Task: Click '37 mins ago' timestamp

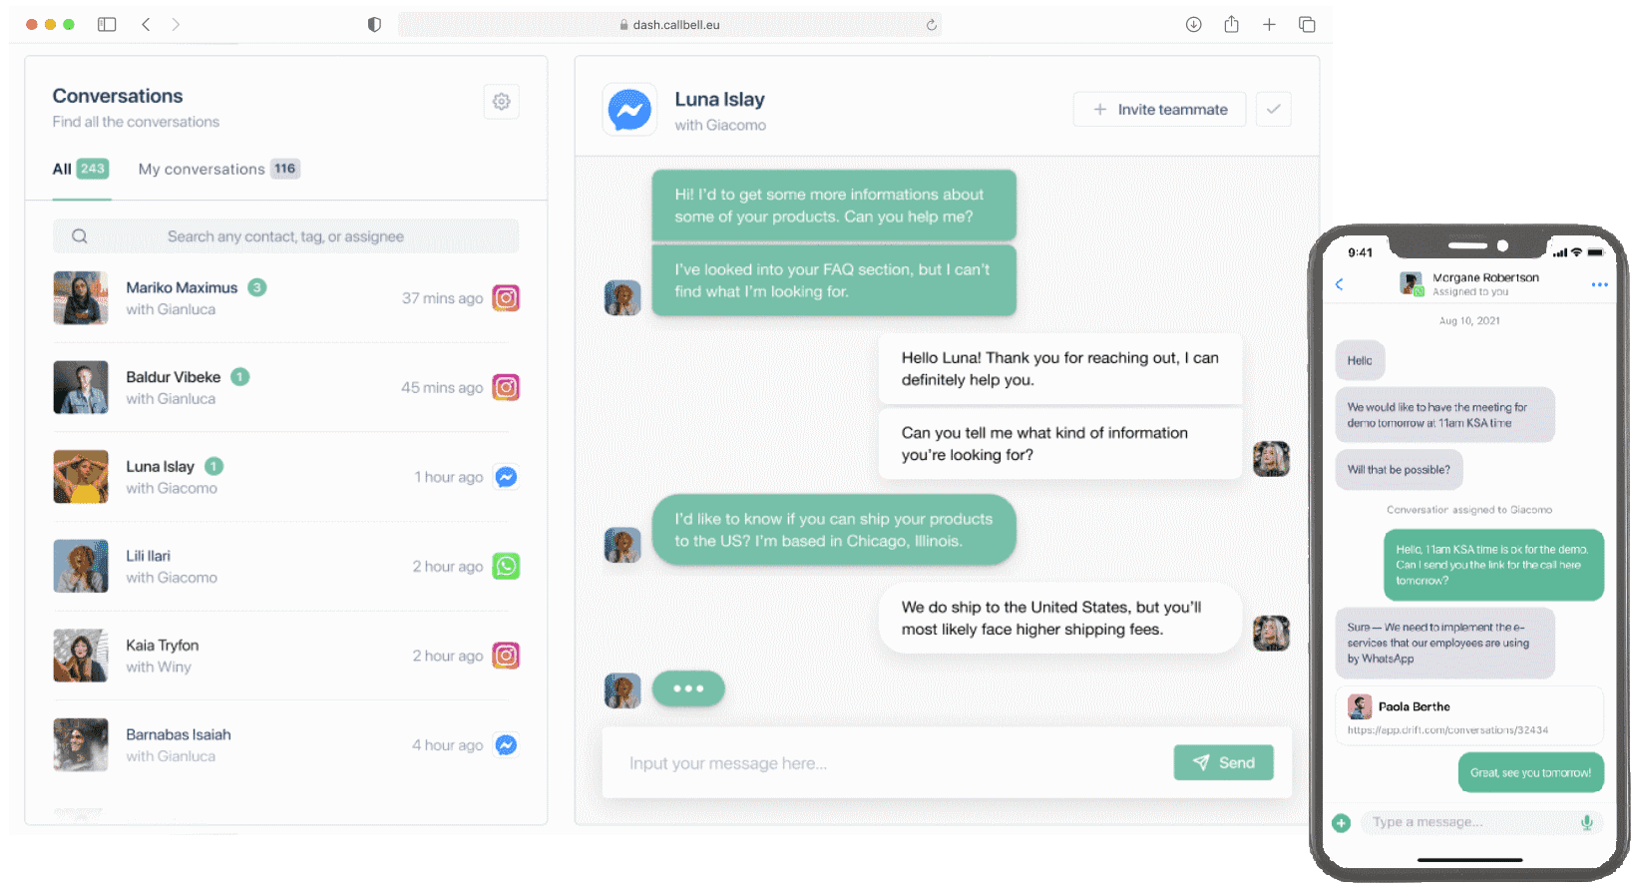Action: (442, 298)
